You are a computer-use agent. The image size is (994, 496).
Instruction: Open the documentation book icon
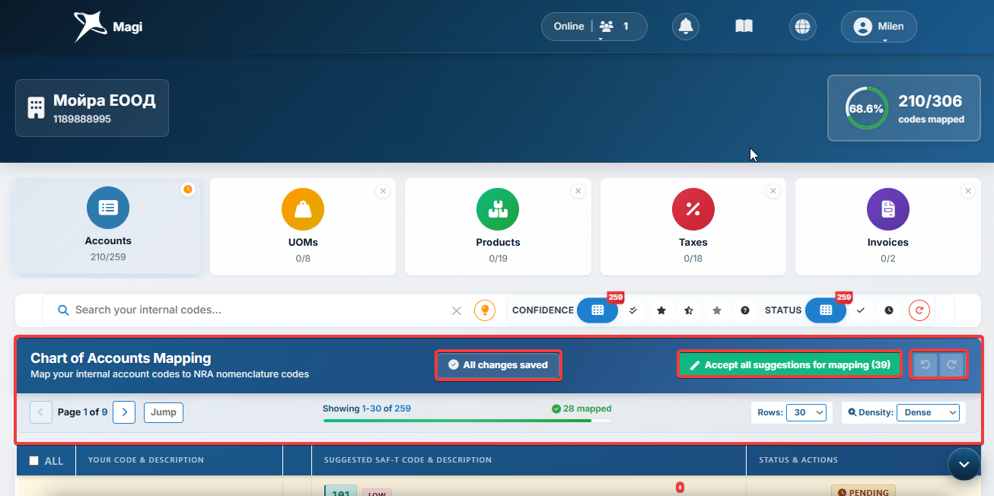click(744, 27)
